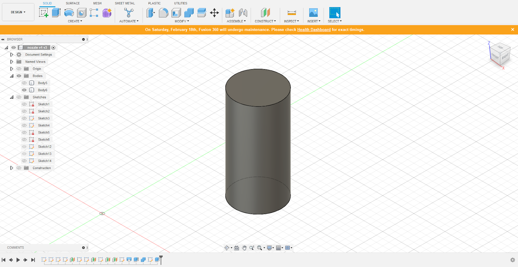Toggle visibility of Body5

tap(24, 83)
